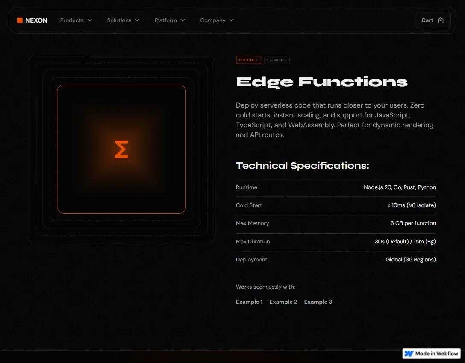Select the orange sigma symbol graphic
The image size is (465, 363).
tap(121, 149)
